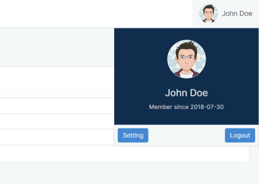Image resolution: width=259 pixels, height=184 pixels.
Task: Open the Setting button
Action: pos(133,135)
